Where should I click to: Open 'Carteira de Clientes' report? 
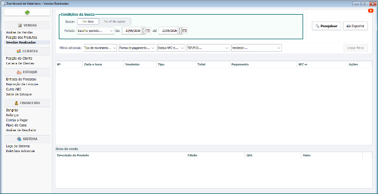point(20,63)
